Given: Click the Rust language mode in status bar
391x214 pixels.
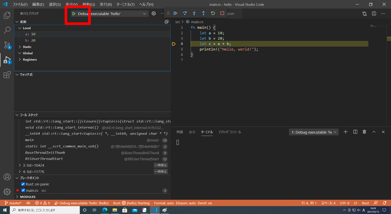Looking at the screenshot, I should click(x=365, y=203).
